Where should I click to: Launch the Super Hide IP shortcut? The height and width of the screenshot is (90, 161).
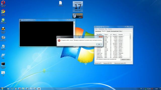[3, 21]
